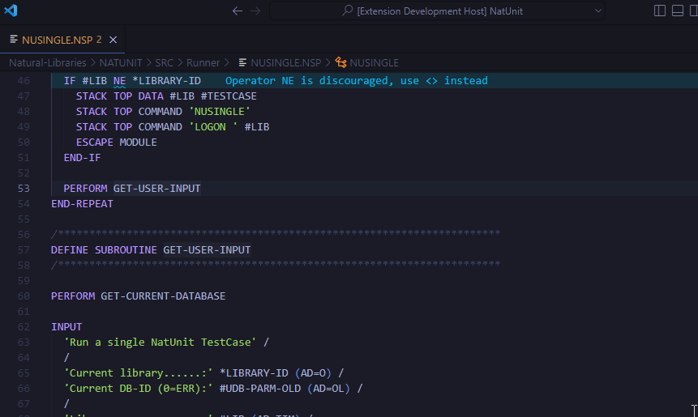Click END-IF on line 51

[82, 158]
